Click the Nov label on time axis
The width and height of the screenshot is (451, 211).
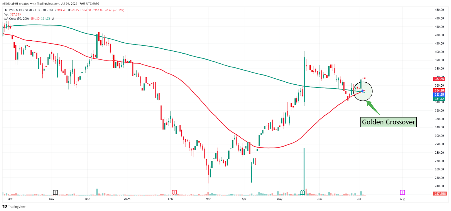point(52,199)
